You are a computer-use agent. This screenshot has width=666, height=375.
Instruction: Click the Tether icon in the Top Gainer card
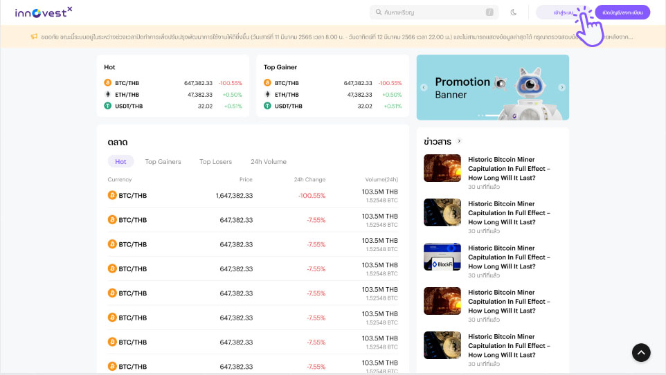click(267, 106)
